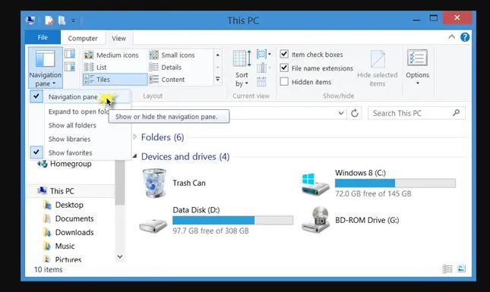This screenshot has width=490, height=292.
Task: Select Show all folders menu item
Action: [80, 125]
